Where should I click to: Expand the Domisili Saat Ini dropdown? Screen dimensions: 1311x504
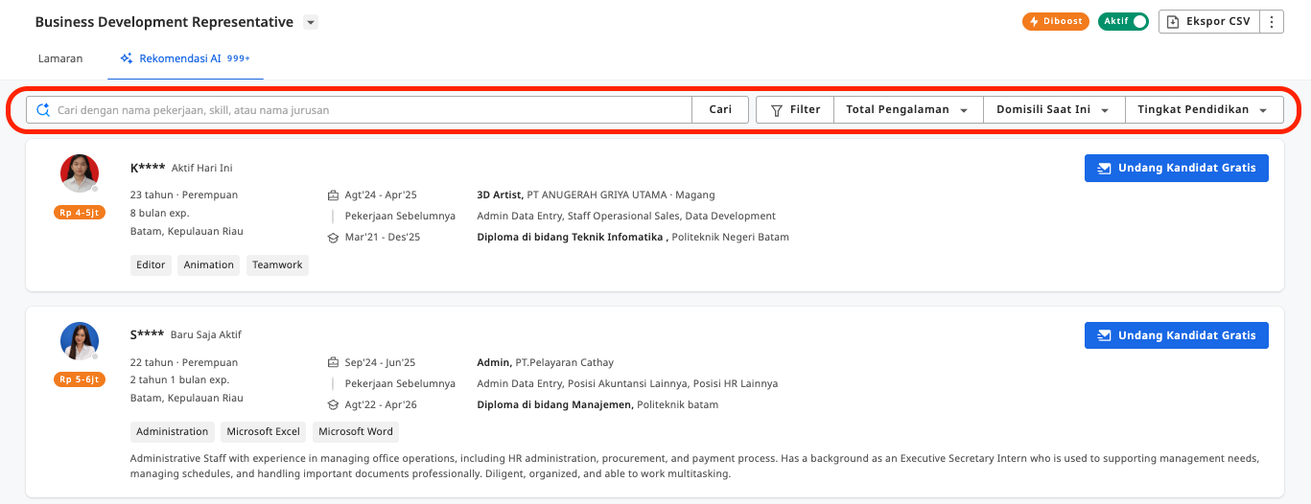(x=1054, y=110)
